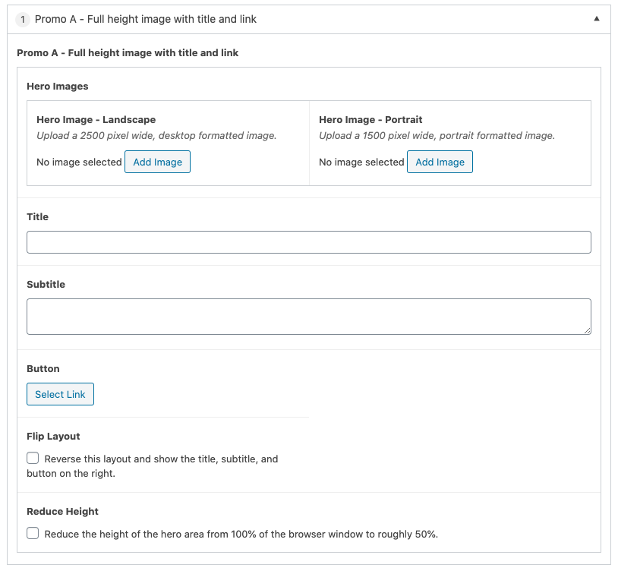Click the Subtitle textarea resize handle
The width and height of the screenshot is (618, 574).
587,330
